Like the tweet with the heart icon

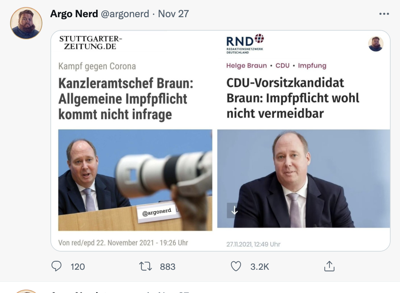236,266
